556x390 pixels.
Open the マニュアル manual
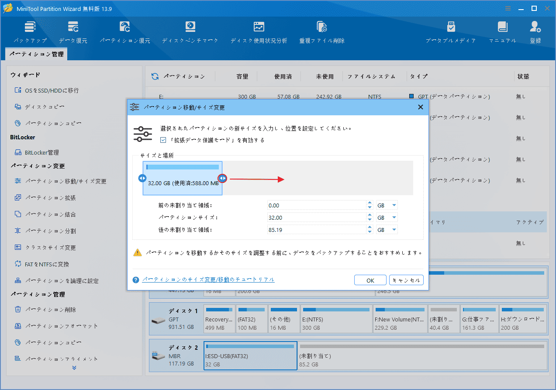(502, 32)
